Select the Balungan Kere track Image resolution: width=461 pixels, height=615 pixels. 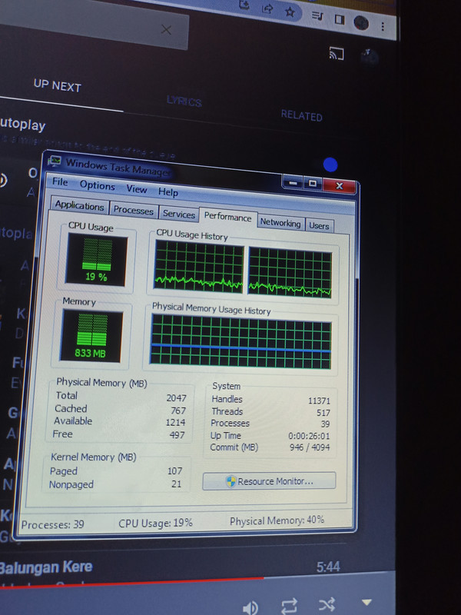tap(46, 567)
